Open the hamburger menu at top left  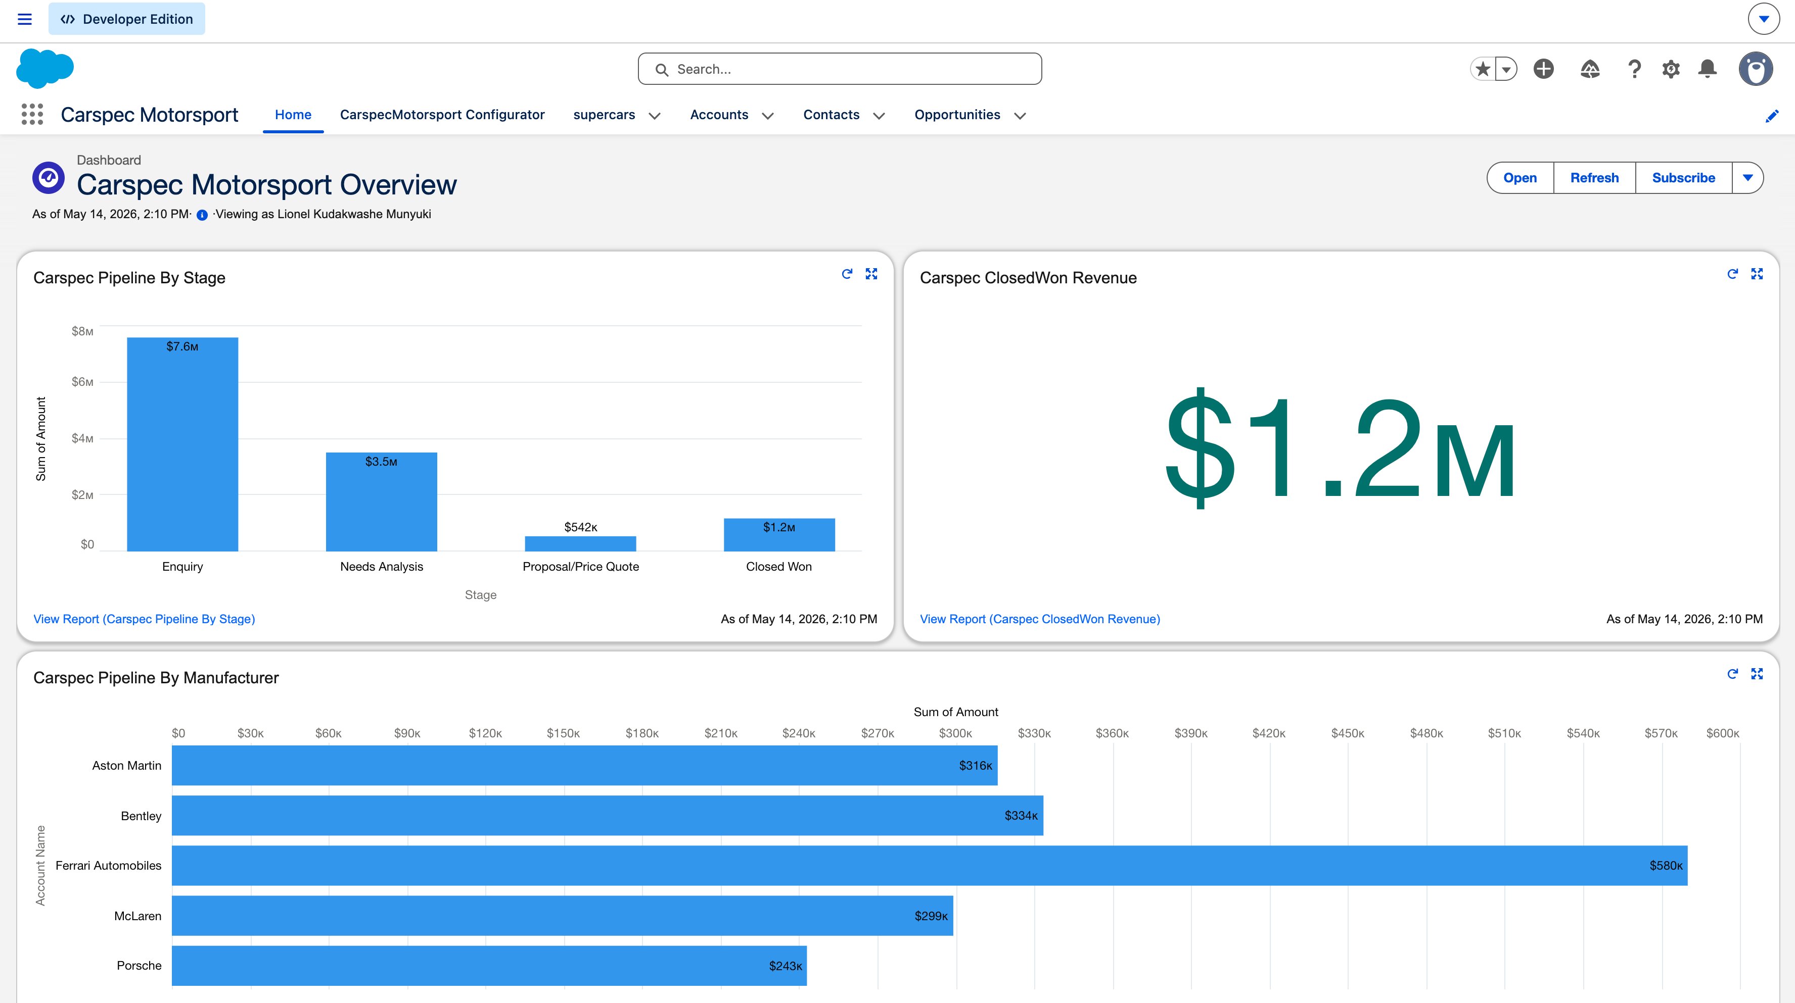pos(24,19)
